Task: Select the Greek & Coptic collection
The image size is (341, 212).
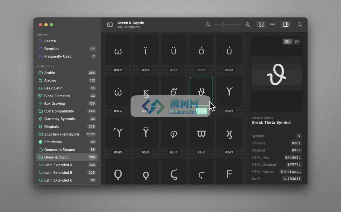Action: point(67,157)
